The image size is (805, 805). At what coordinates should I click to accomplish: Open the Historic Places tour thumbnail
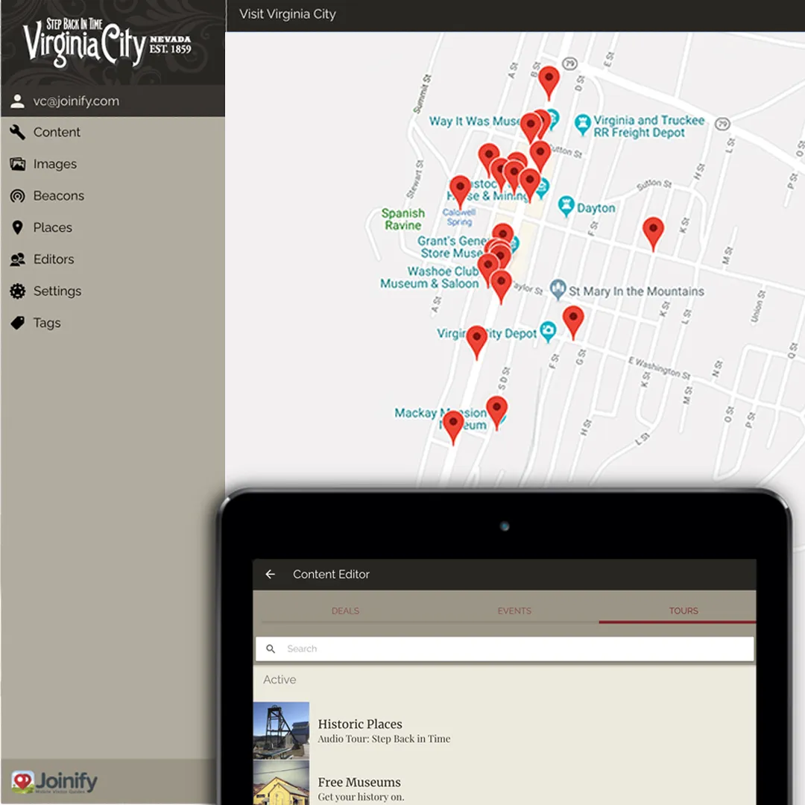click(281, 730)
